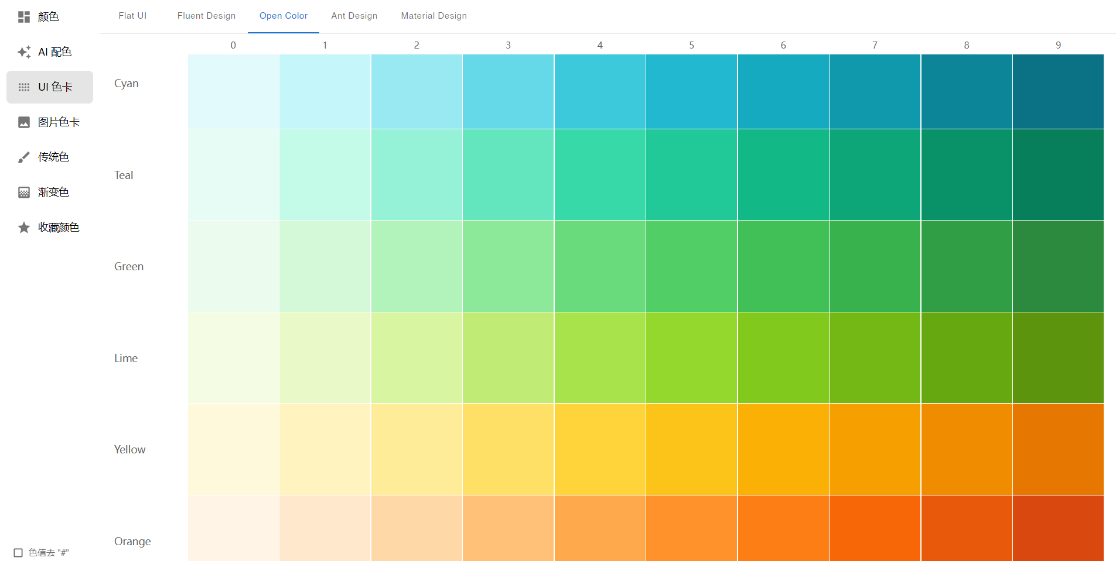This screenshot has height=561, width=1116.
Task: Click the column header 3
Action: 508,45
